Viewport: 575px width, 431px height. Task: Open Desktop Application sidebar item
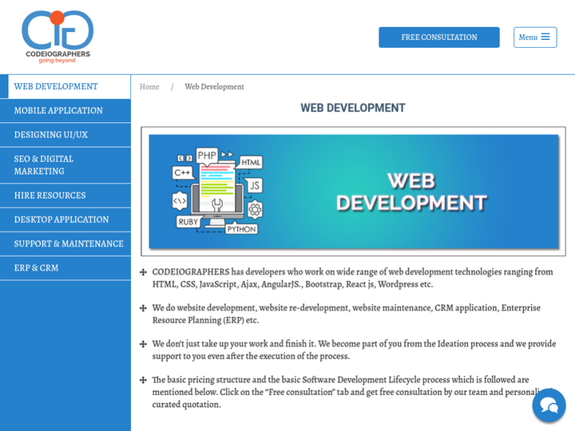(65, 219)
